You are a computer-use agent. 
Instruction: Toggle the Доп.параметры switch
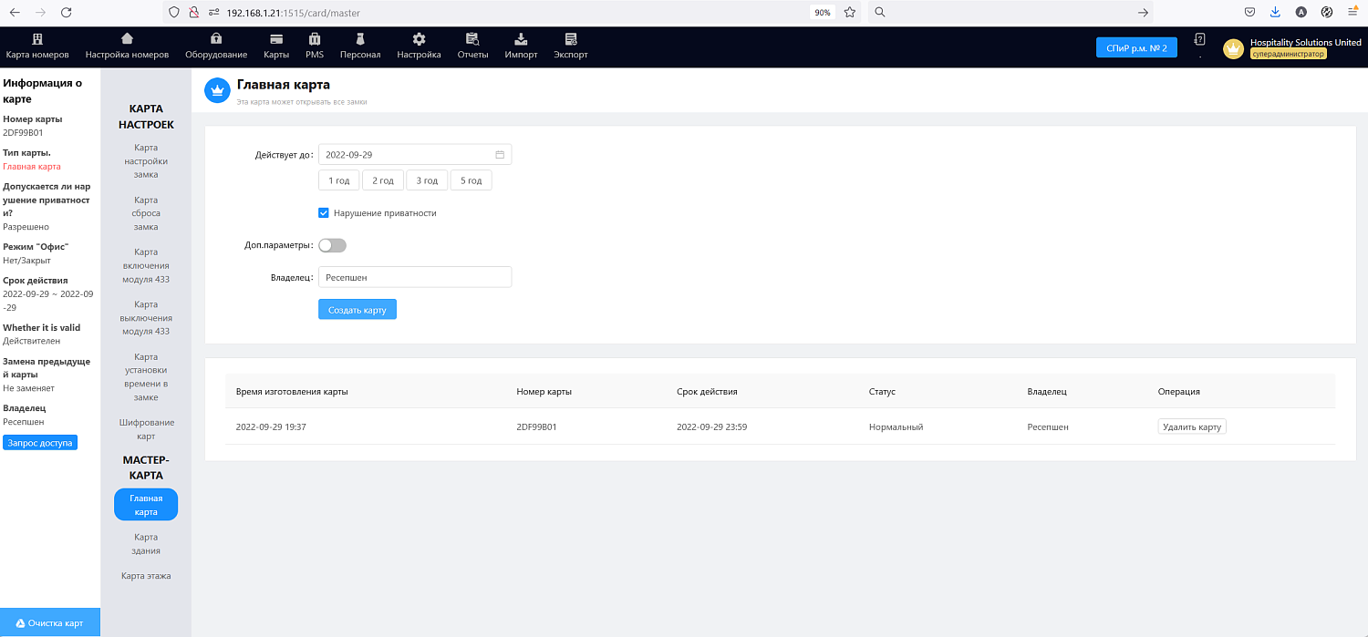pyautogui.click(x=332, y=245)
